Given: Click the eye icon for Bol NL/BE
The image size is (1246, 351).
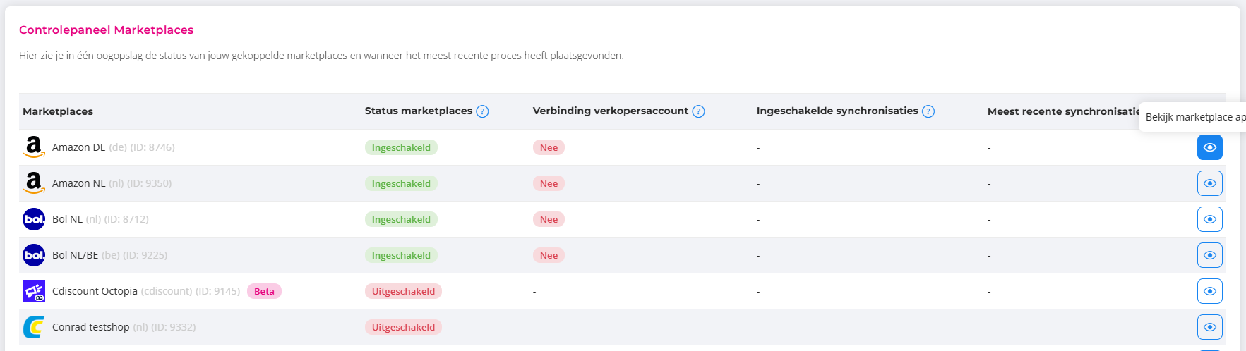Looking at the screenshot, I should coord(1209,255).
